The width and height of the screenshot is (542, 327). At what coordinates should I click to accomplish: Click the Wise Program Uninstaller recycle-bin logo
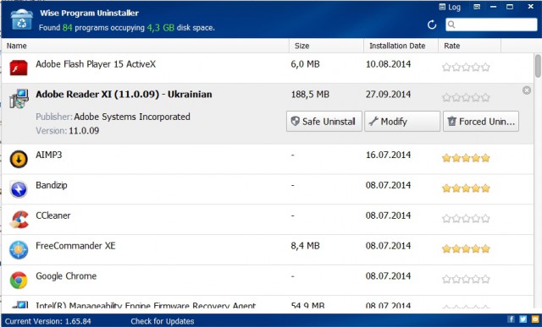coord(21,19)
